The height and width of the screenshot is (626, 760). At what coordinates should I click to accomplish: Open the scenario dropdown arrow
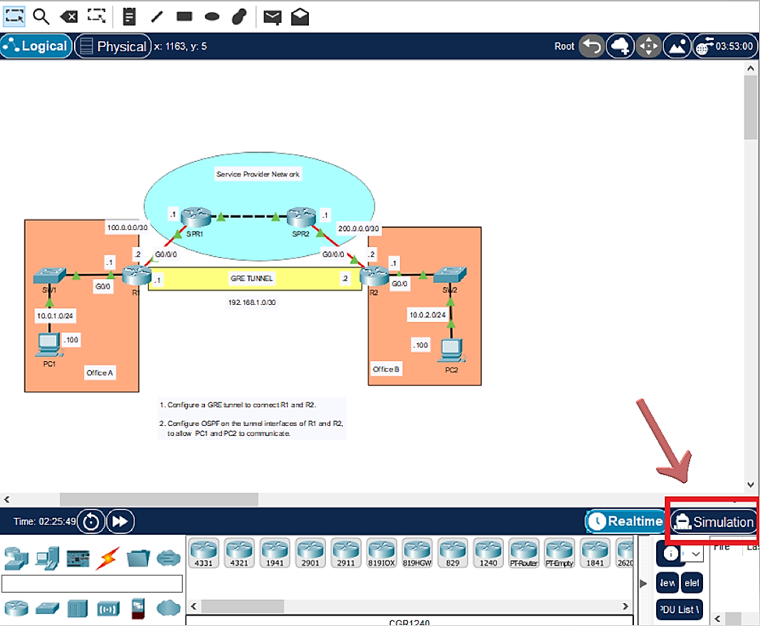click(696, 554)
